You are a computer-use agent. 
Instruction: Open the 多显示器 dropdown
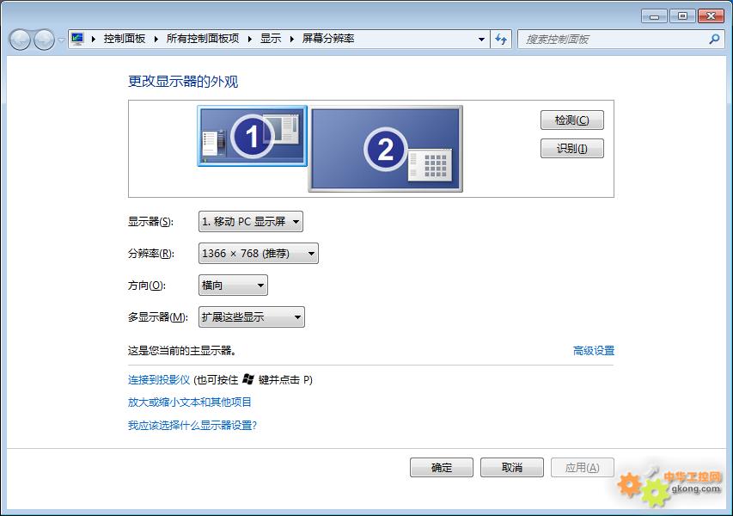coord(251,317)
